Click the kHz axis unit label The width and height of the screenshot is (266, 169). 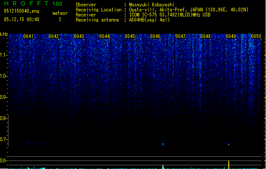pyautogui.click(x=4, y=34)
